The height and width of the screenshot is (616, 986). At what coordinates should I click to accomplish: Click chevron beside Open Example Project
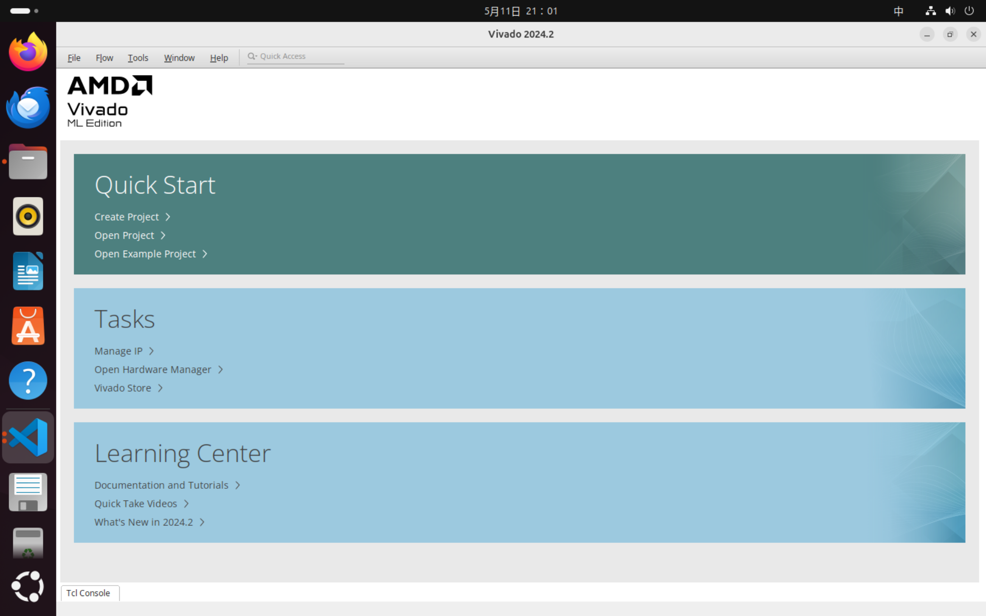click(x=205, y=254)
